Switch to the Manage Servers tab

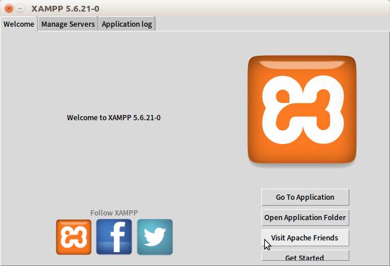click(68, 24)
